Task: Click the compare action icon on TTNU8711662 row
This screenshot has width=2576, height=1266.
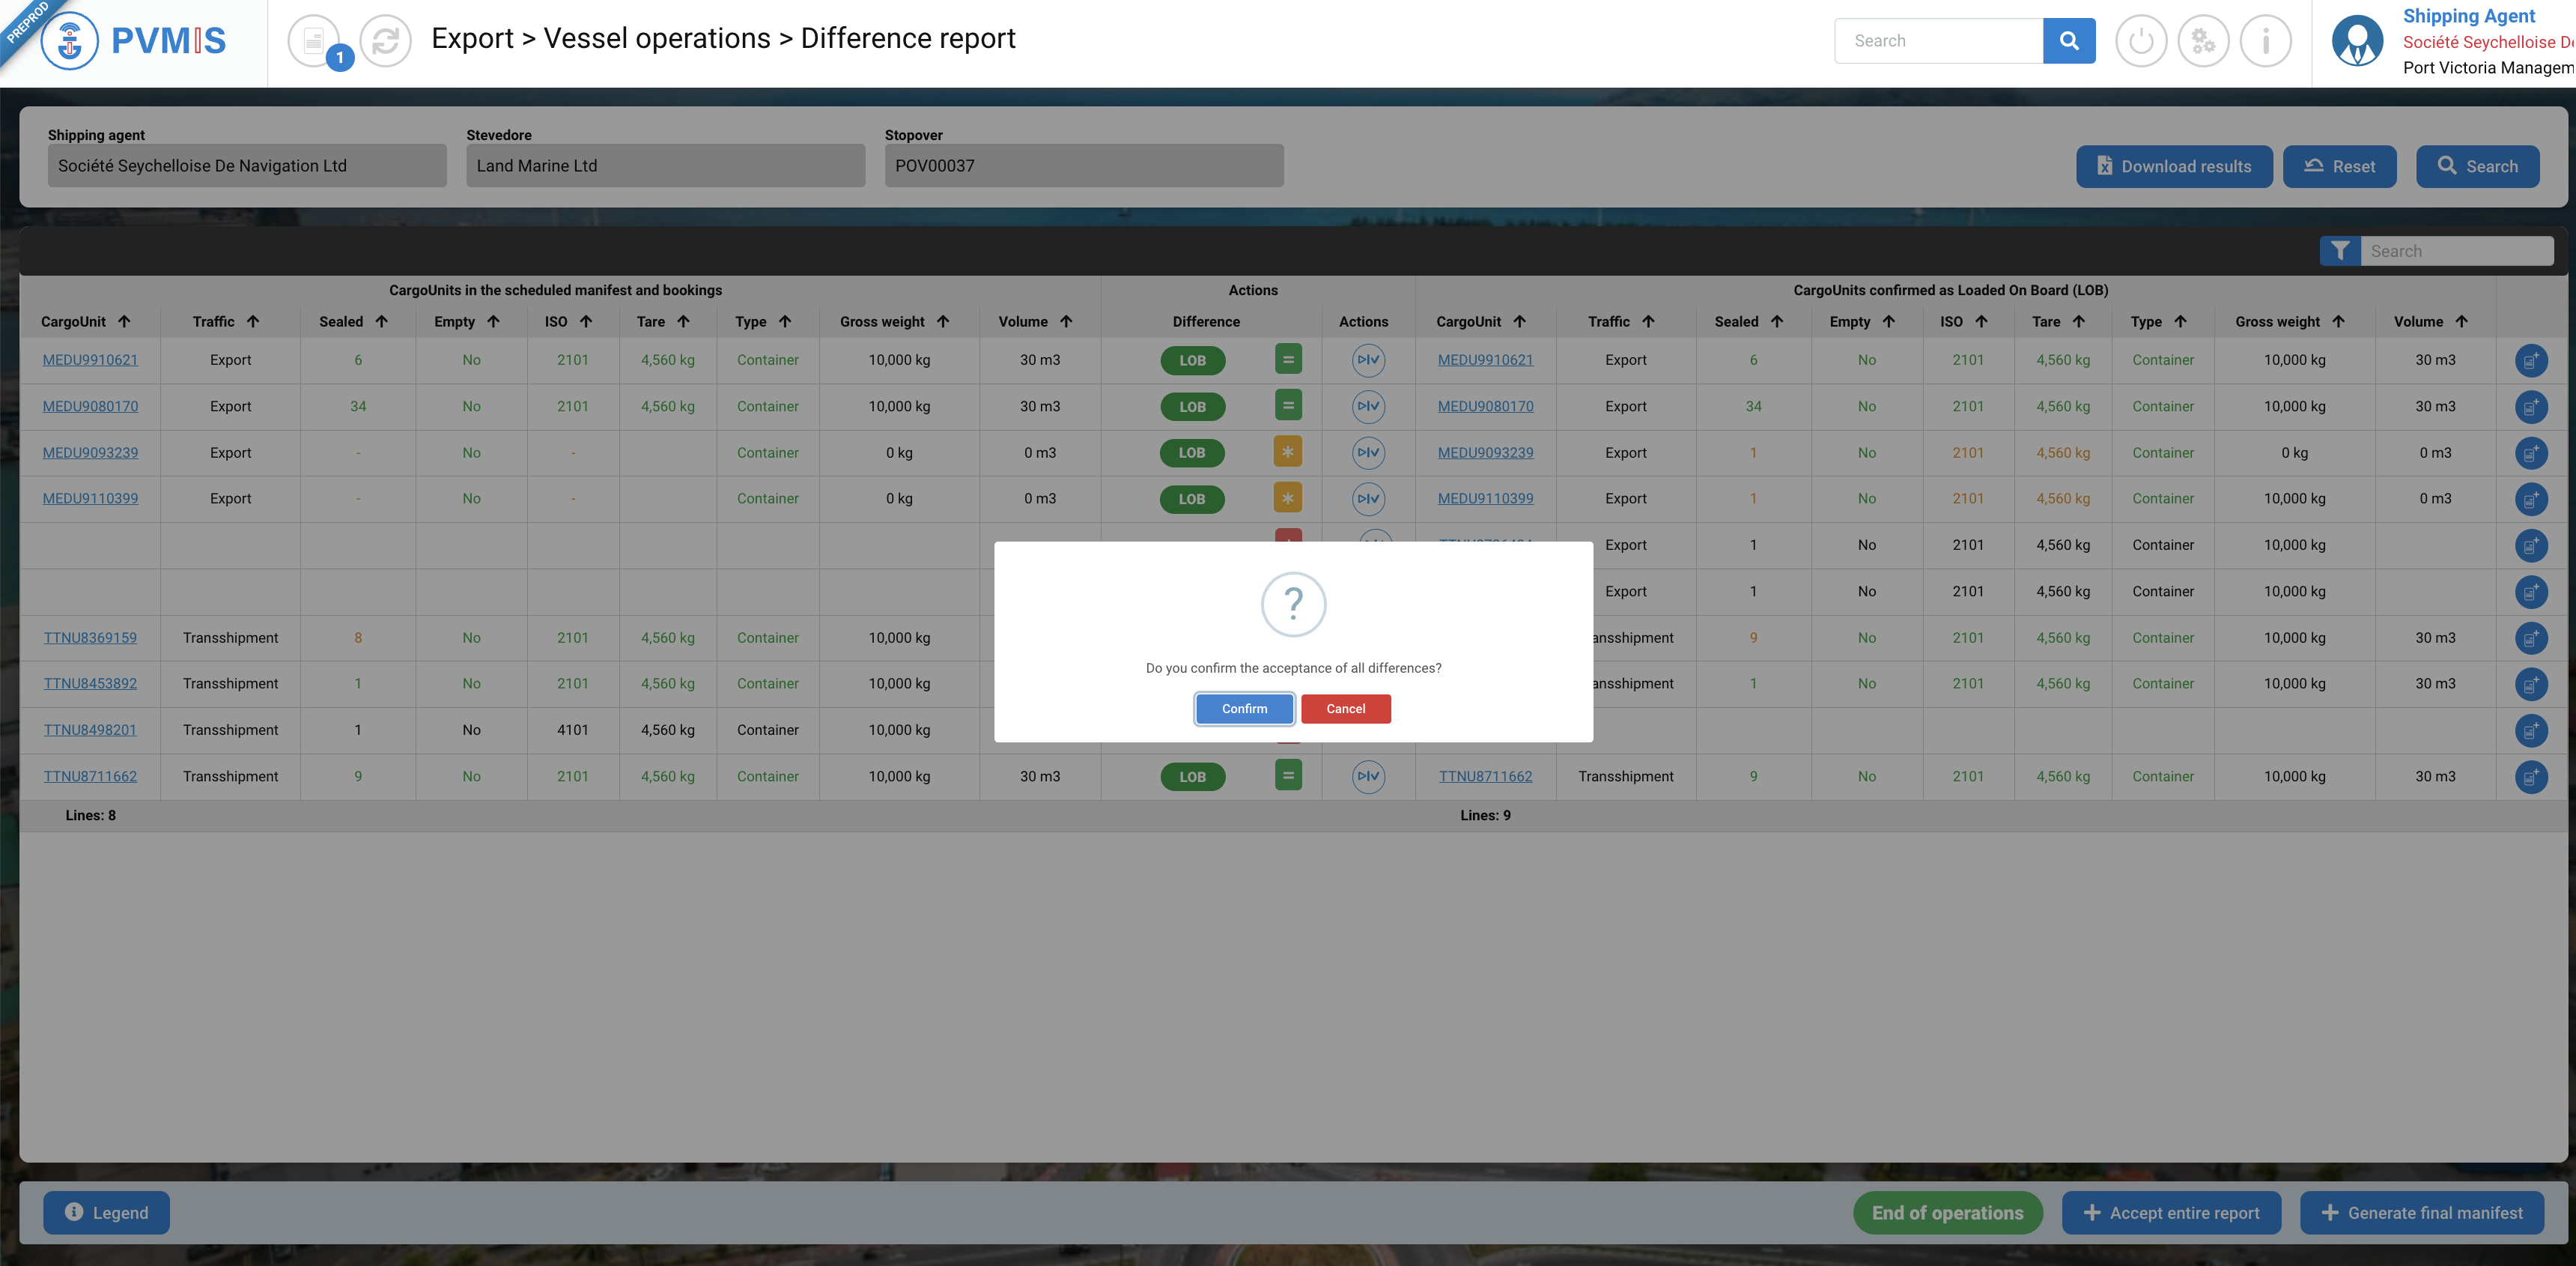Action: [1368, 776]
